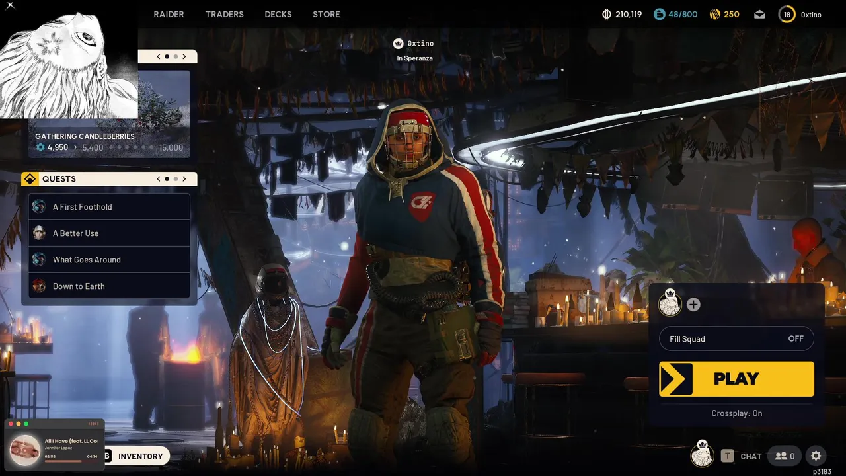Click the first page dot in QUESTS header
The image size is (846, 476).
[x=167, y=178]
